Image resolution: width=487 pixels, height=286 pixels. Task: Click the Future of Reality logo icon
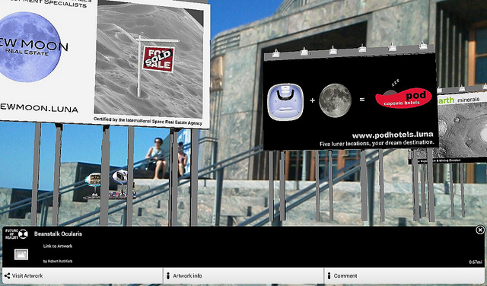pos(17,234)
